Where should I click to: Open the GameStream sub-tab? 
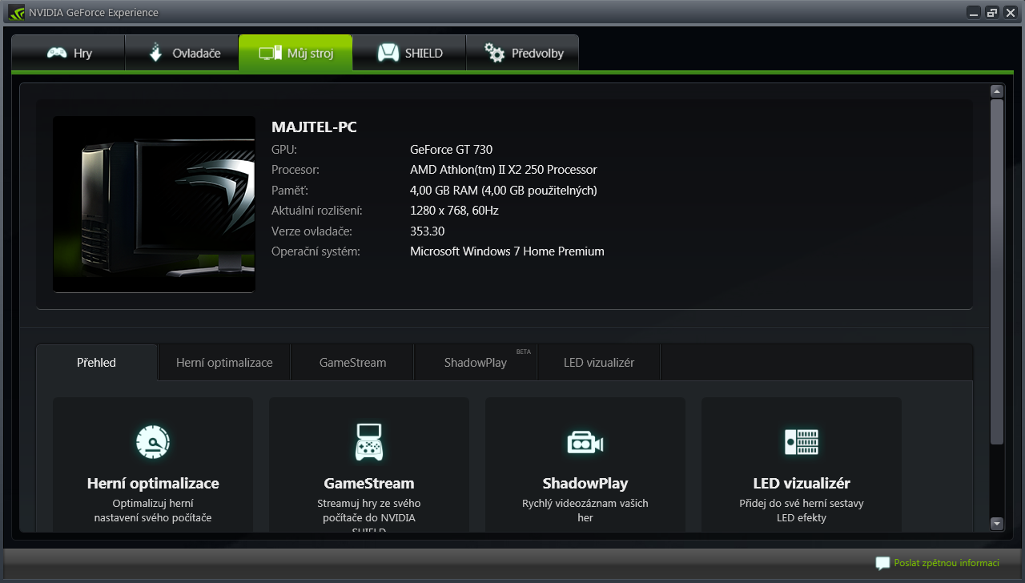click(x=352, y=363)
